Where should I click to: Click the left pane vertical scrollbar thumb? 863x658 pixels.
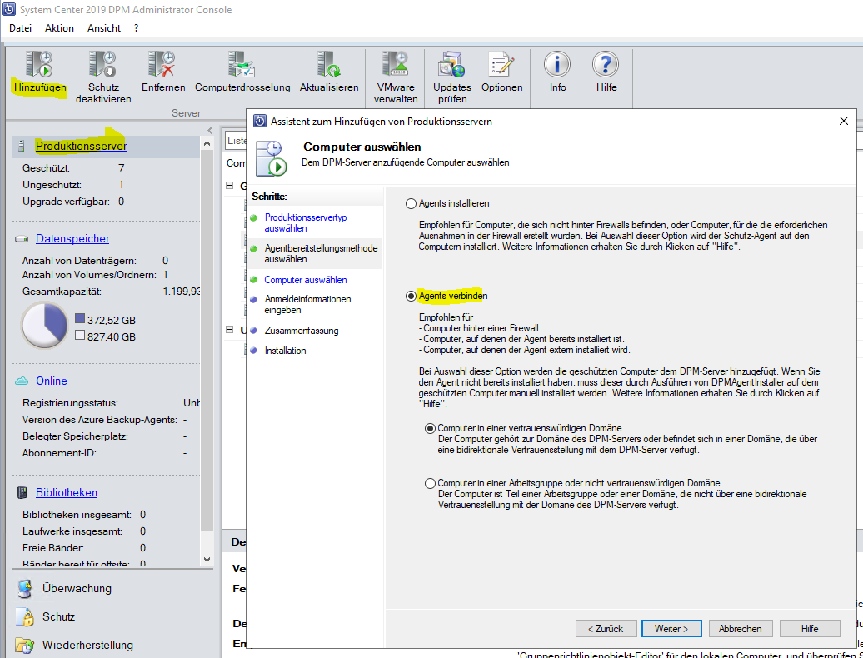click(207, 341)
